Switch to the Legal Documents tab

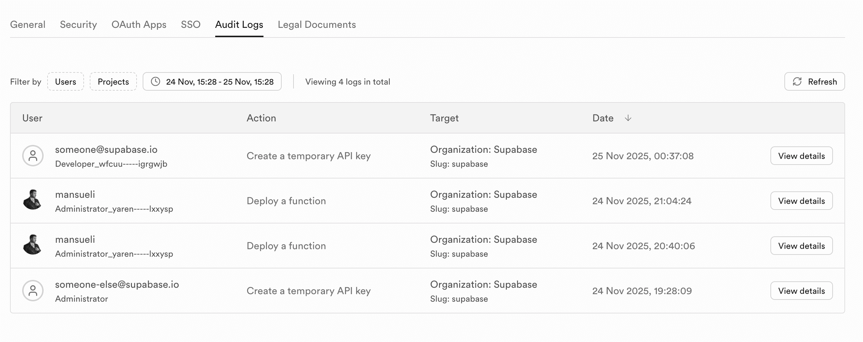[317, 25]
